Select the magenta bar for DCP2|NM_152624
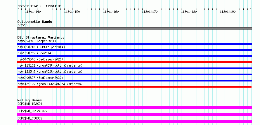 click(134, 107)
